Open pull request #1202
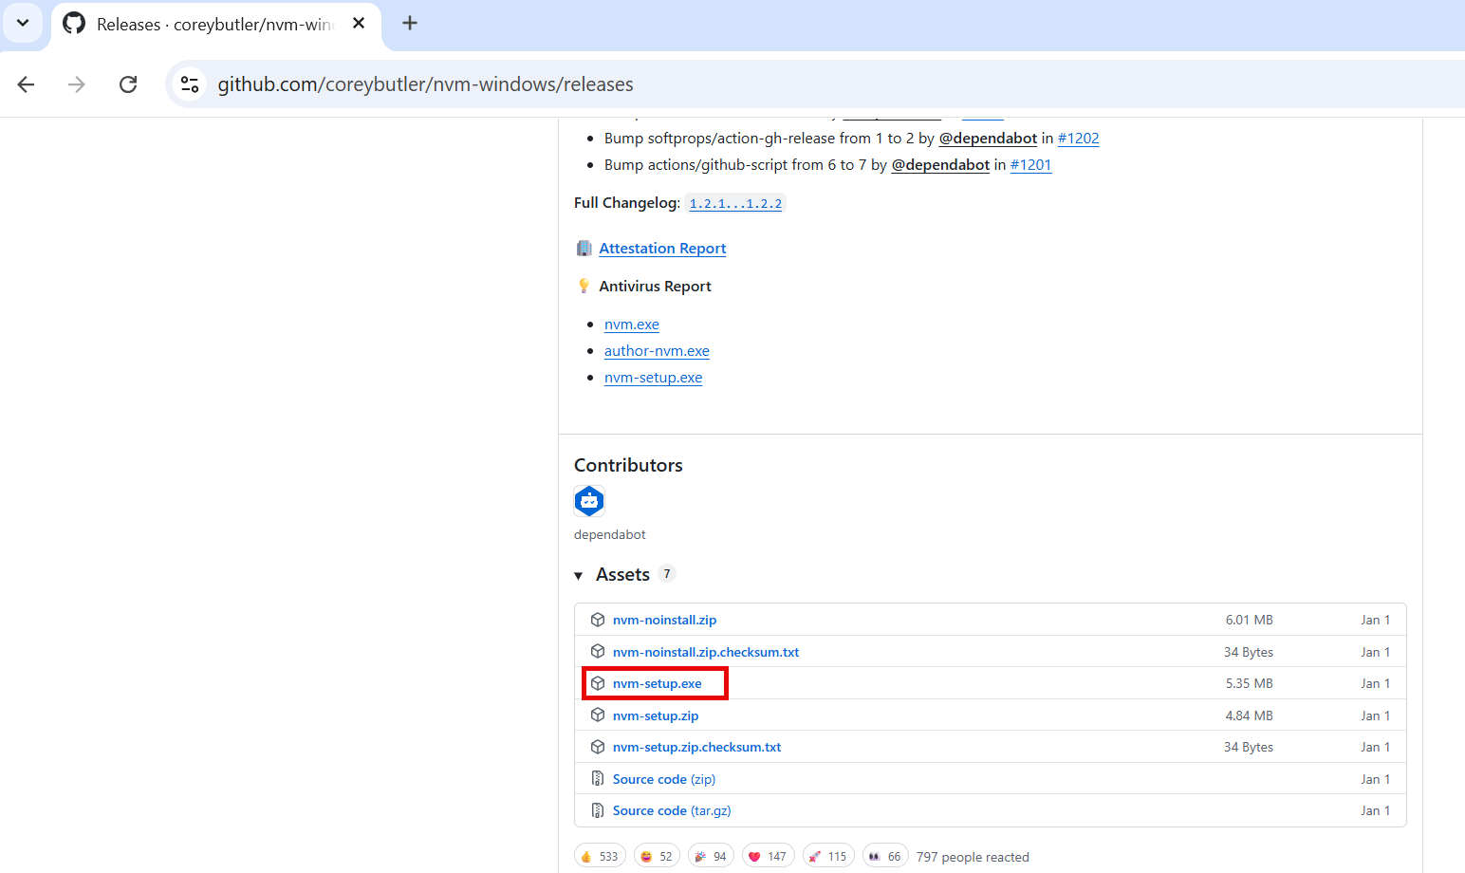Image resolution: width=1465 pixels, height=873 pixels. pyautogui.click(x=1078, y=139)
